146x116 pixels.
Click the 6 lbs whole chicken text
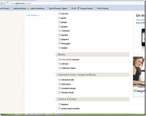click(x=70, y=60)
